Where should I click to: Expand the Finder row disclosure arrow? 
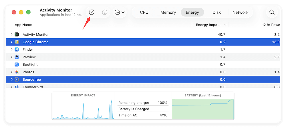(11, 49)
